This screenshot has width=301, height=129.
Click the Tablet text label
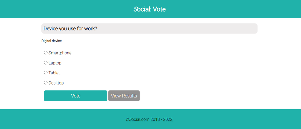(x=54, y=73)
